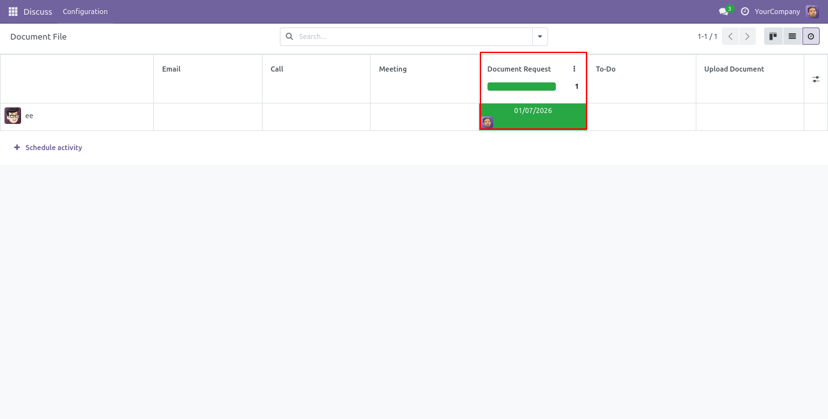Open the YourCompany company switcher

point(777,11)
